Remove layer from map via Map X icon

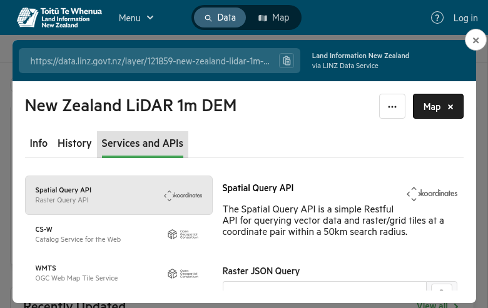[450, 107]
